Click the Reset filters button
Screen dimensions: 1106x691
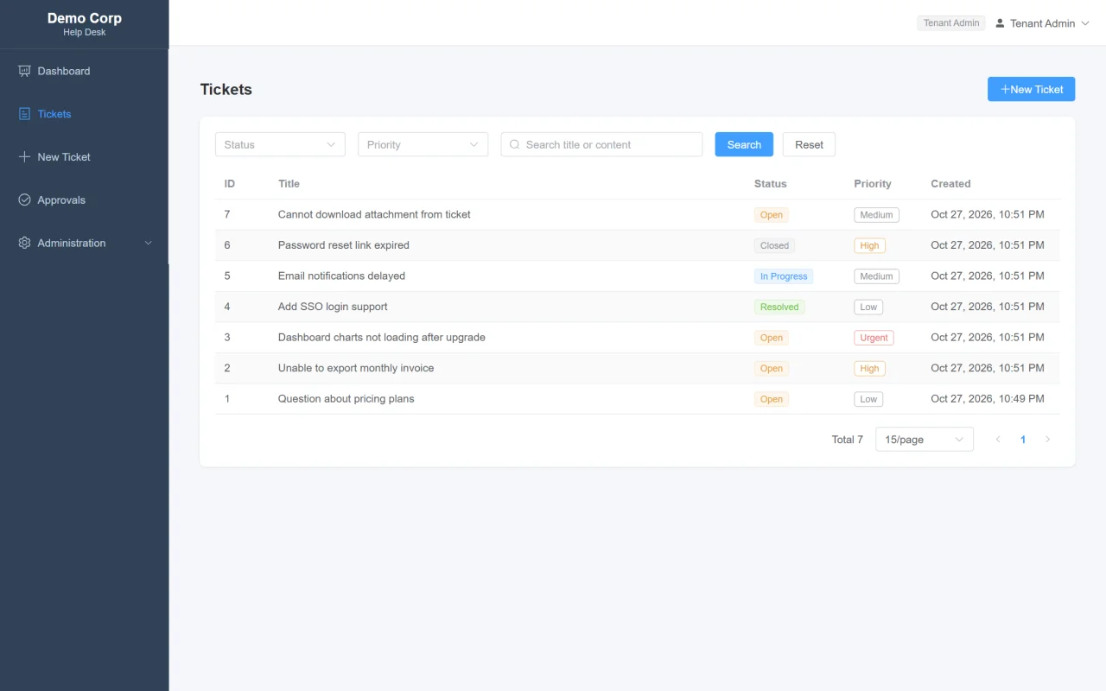click(x=809, y=144)
